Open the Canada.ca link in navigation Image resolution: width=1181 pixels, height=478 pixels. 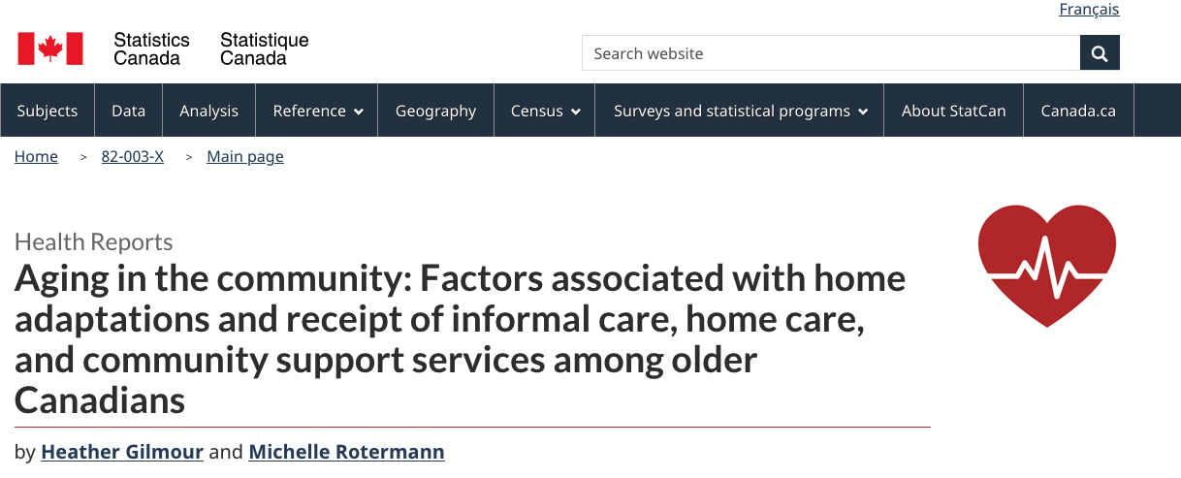[x=1078, y=111]
